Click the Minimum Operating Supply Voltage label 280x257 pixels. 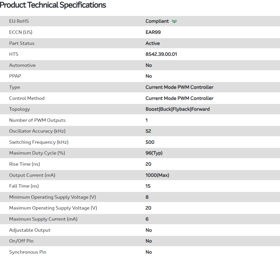(52, 197)
